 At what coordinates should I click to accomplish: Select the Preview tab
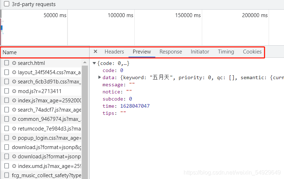coord(142,52)
